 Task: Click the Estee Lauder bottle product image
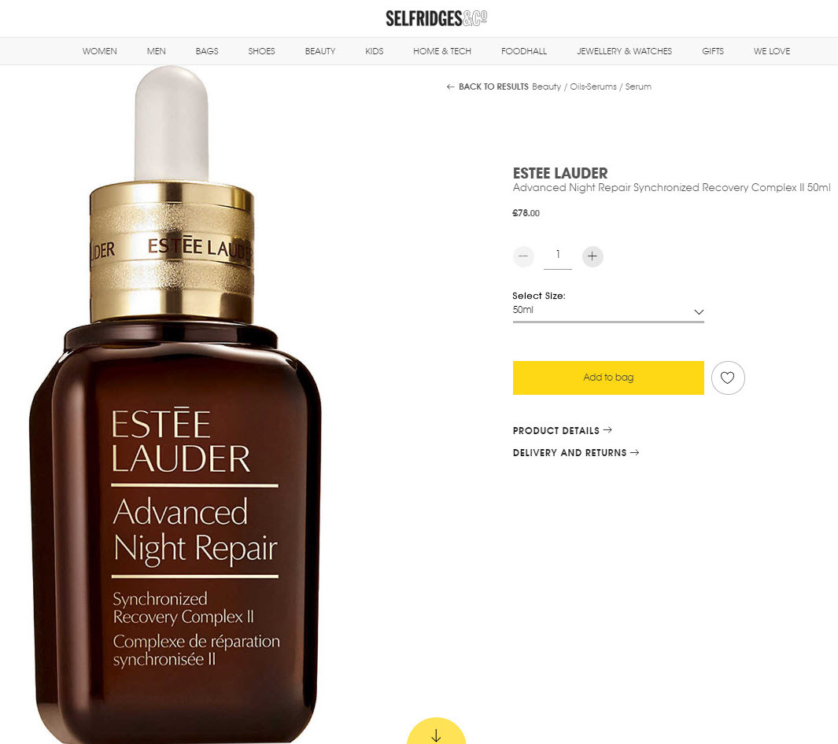175,404
